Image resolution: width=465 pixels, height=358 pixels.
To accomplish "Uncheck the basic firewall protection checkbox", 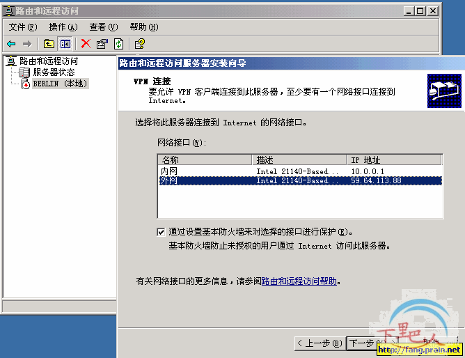I will [x=161, y=232].
